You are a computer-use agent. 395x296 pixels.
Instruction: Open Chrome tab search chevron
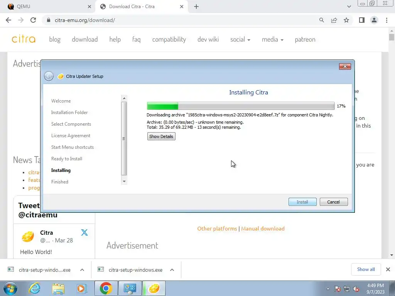pos(349,7)
